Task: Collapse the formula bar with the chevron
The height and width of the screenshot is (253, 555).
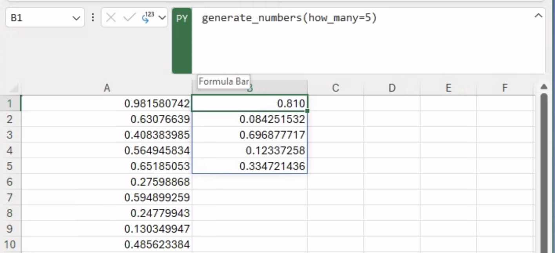Action: coord(539,16)
